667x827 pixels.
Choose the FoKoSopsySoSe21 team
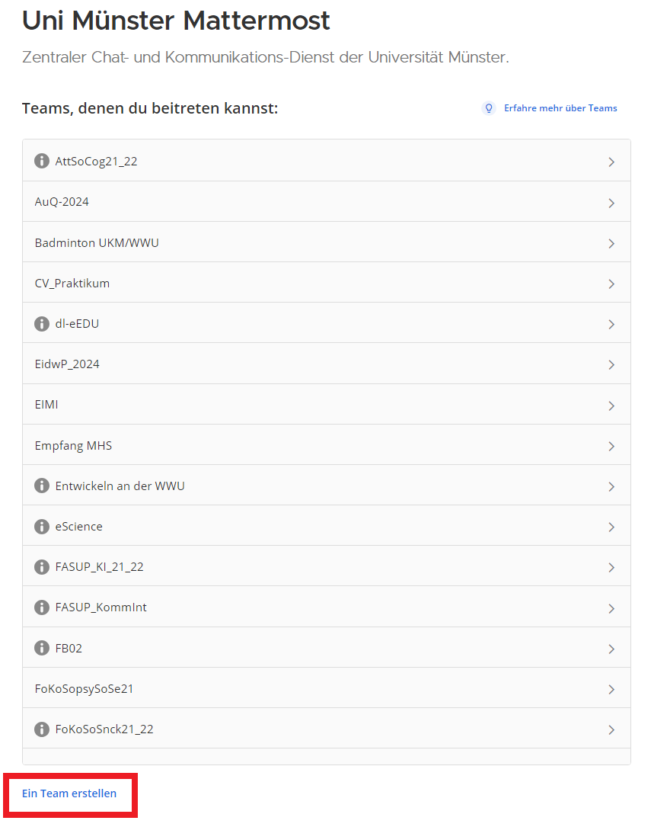84,688
